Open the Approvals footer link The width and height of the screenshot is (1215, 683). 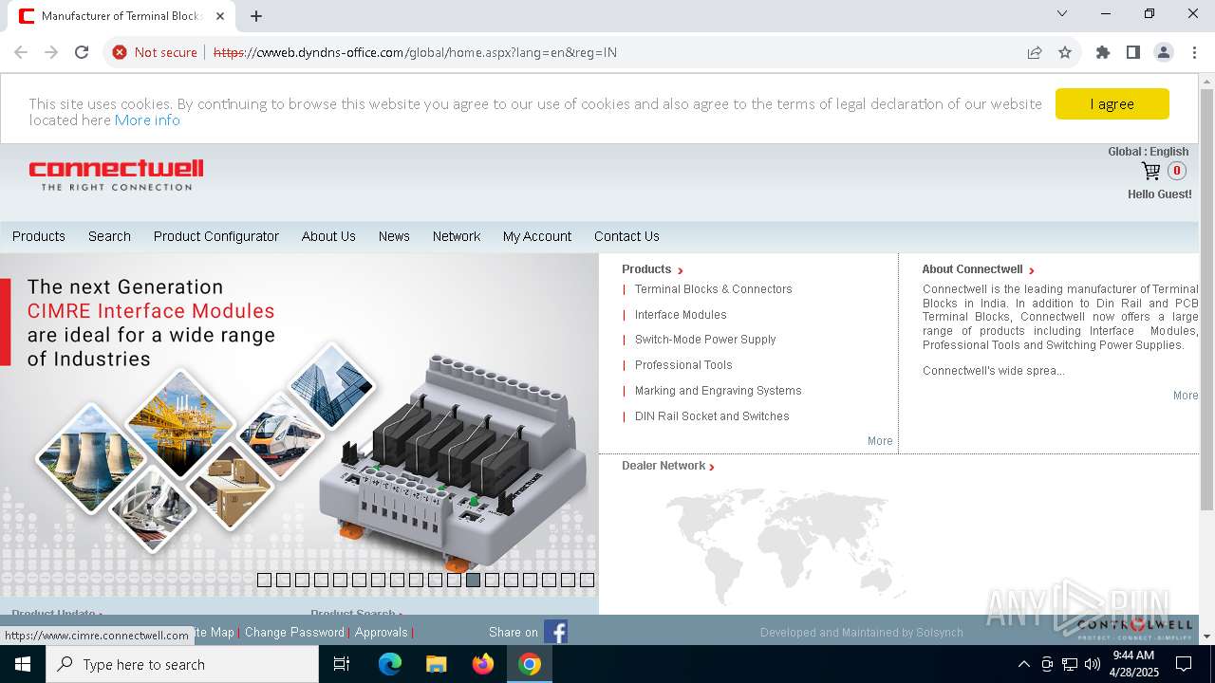382,633
